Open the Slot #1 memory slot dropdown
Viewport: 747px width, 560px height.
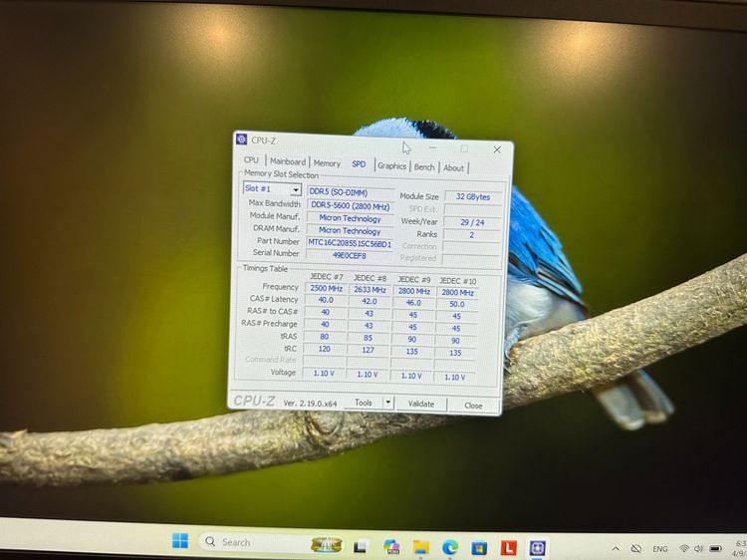tap(272, 188)
